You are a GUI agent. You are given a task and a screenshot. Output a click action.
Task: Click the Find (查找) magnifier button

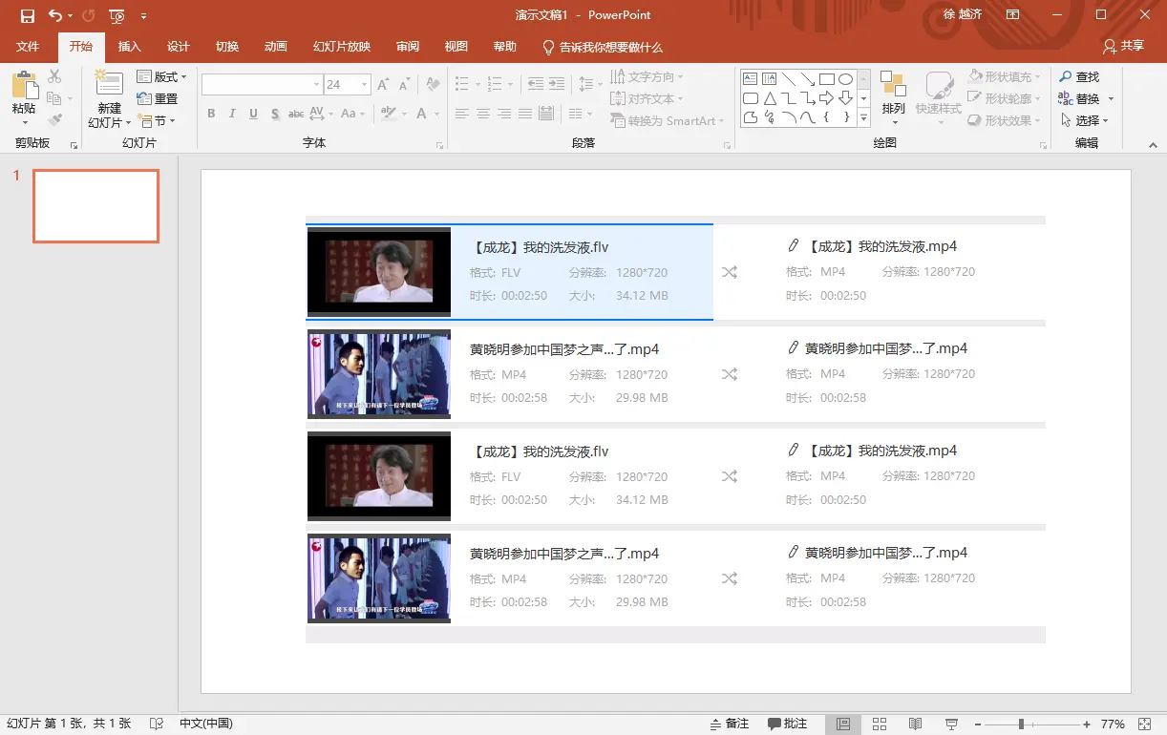click(1080, 76)
